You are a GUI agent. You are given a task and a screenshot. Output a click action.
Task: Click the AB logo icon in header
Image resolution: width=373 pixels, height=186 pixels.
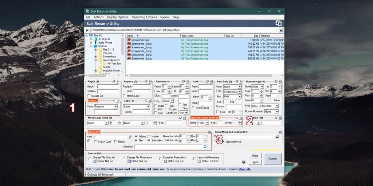[x=279, y=23]
